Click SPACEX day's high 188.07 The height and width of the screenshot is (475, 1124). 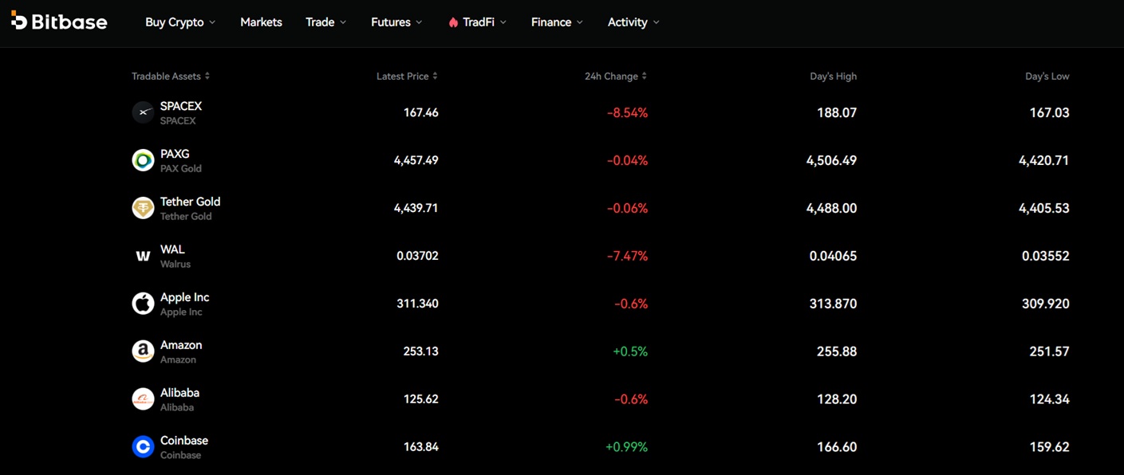[x=837, y=112]
